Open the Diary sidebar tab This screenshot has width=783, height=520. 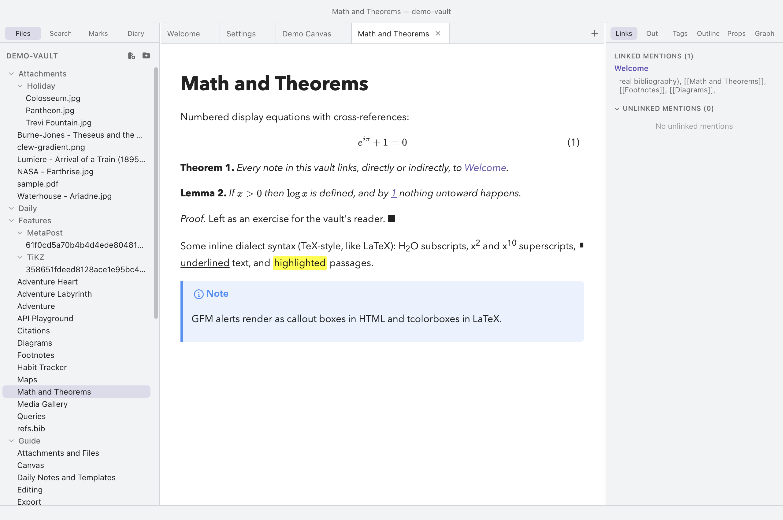(x=136, y=34)
